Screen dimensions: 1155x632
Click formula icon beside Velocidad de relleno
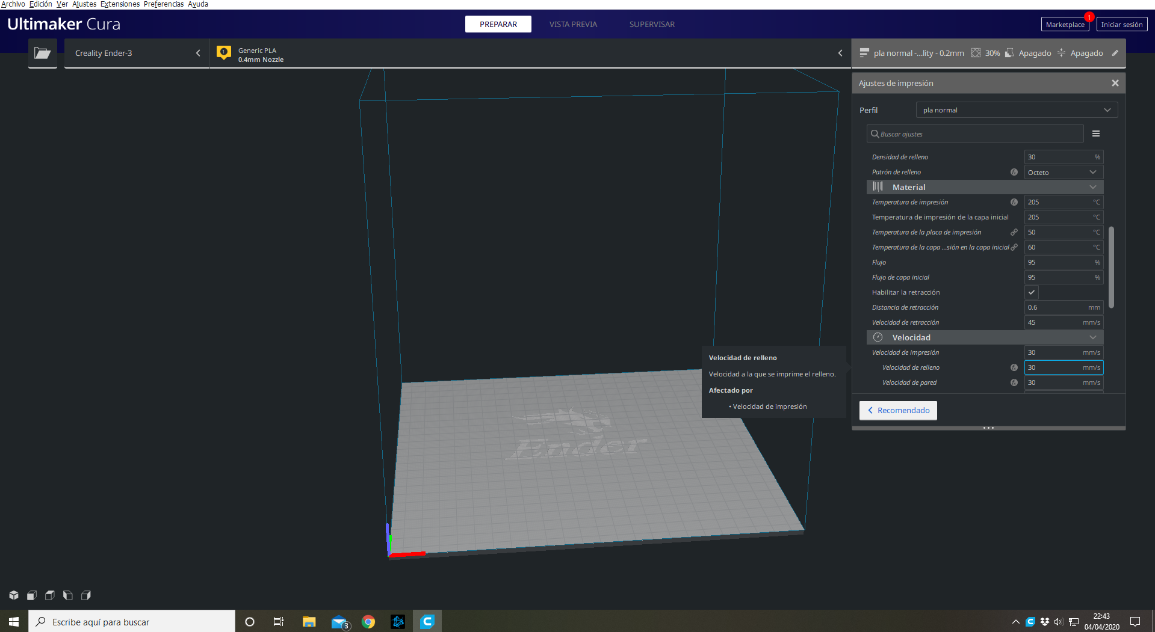pos(1014,367)
